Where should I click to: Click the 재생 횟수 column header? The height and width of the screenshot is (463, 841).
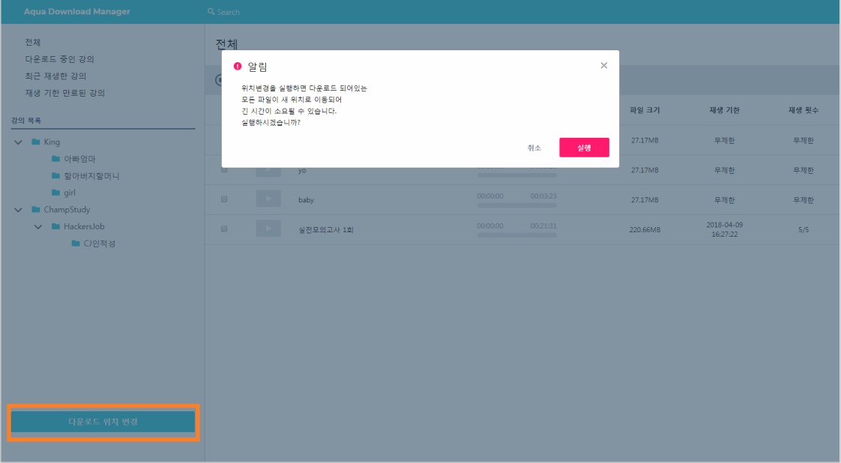tap(804, 110)
